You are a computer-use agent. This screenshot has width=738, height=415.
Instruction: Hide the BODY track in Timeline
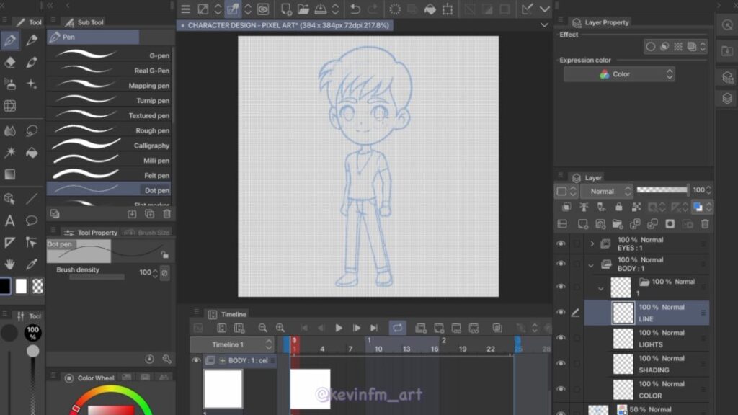[x=195, y=360]
